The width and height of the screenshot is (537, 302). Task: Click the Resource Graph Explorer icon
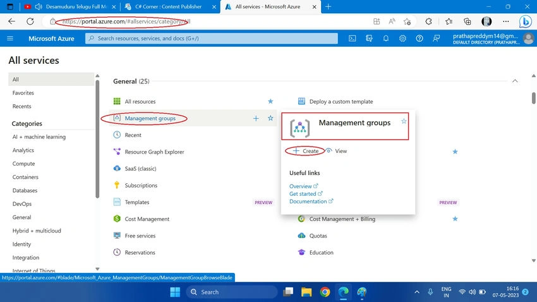point(117,152)
